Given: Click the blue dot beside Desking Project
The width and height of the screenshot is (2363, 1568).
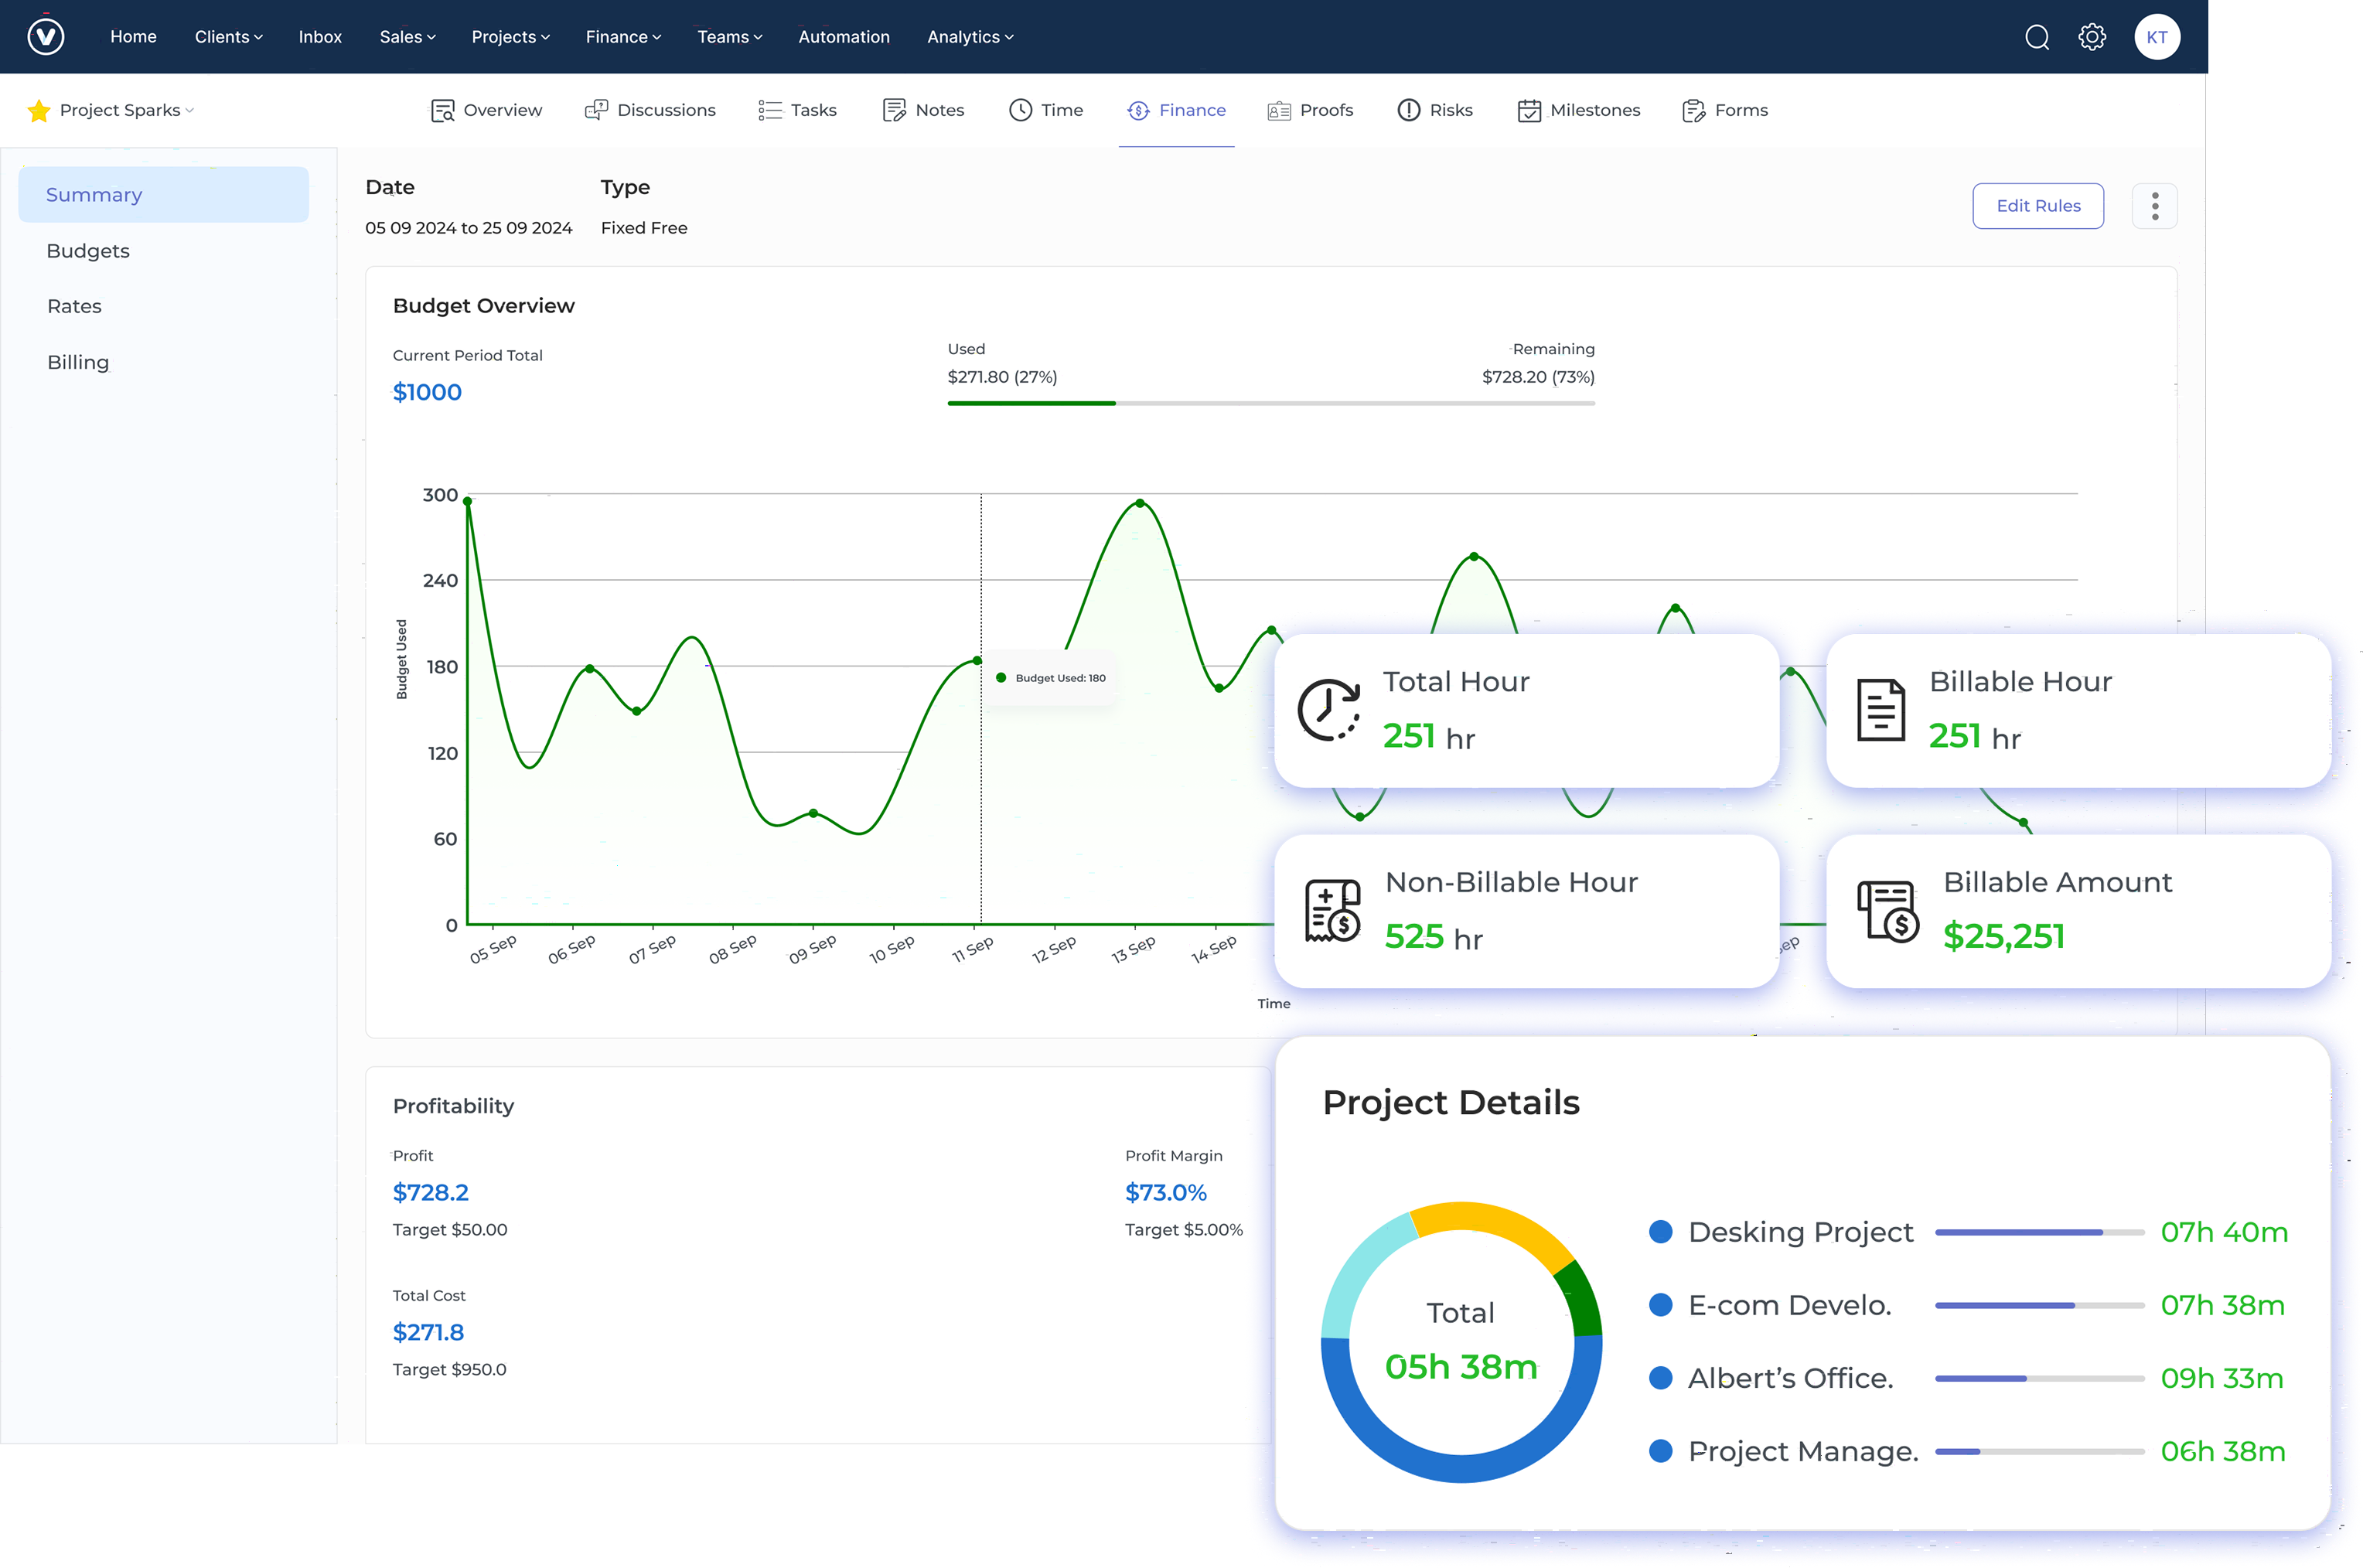Looking at the screenshot, I should (x=1660, y=1232).
